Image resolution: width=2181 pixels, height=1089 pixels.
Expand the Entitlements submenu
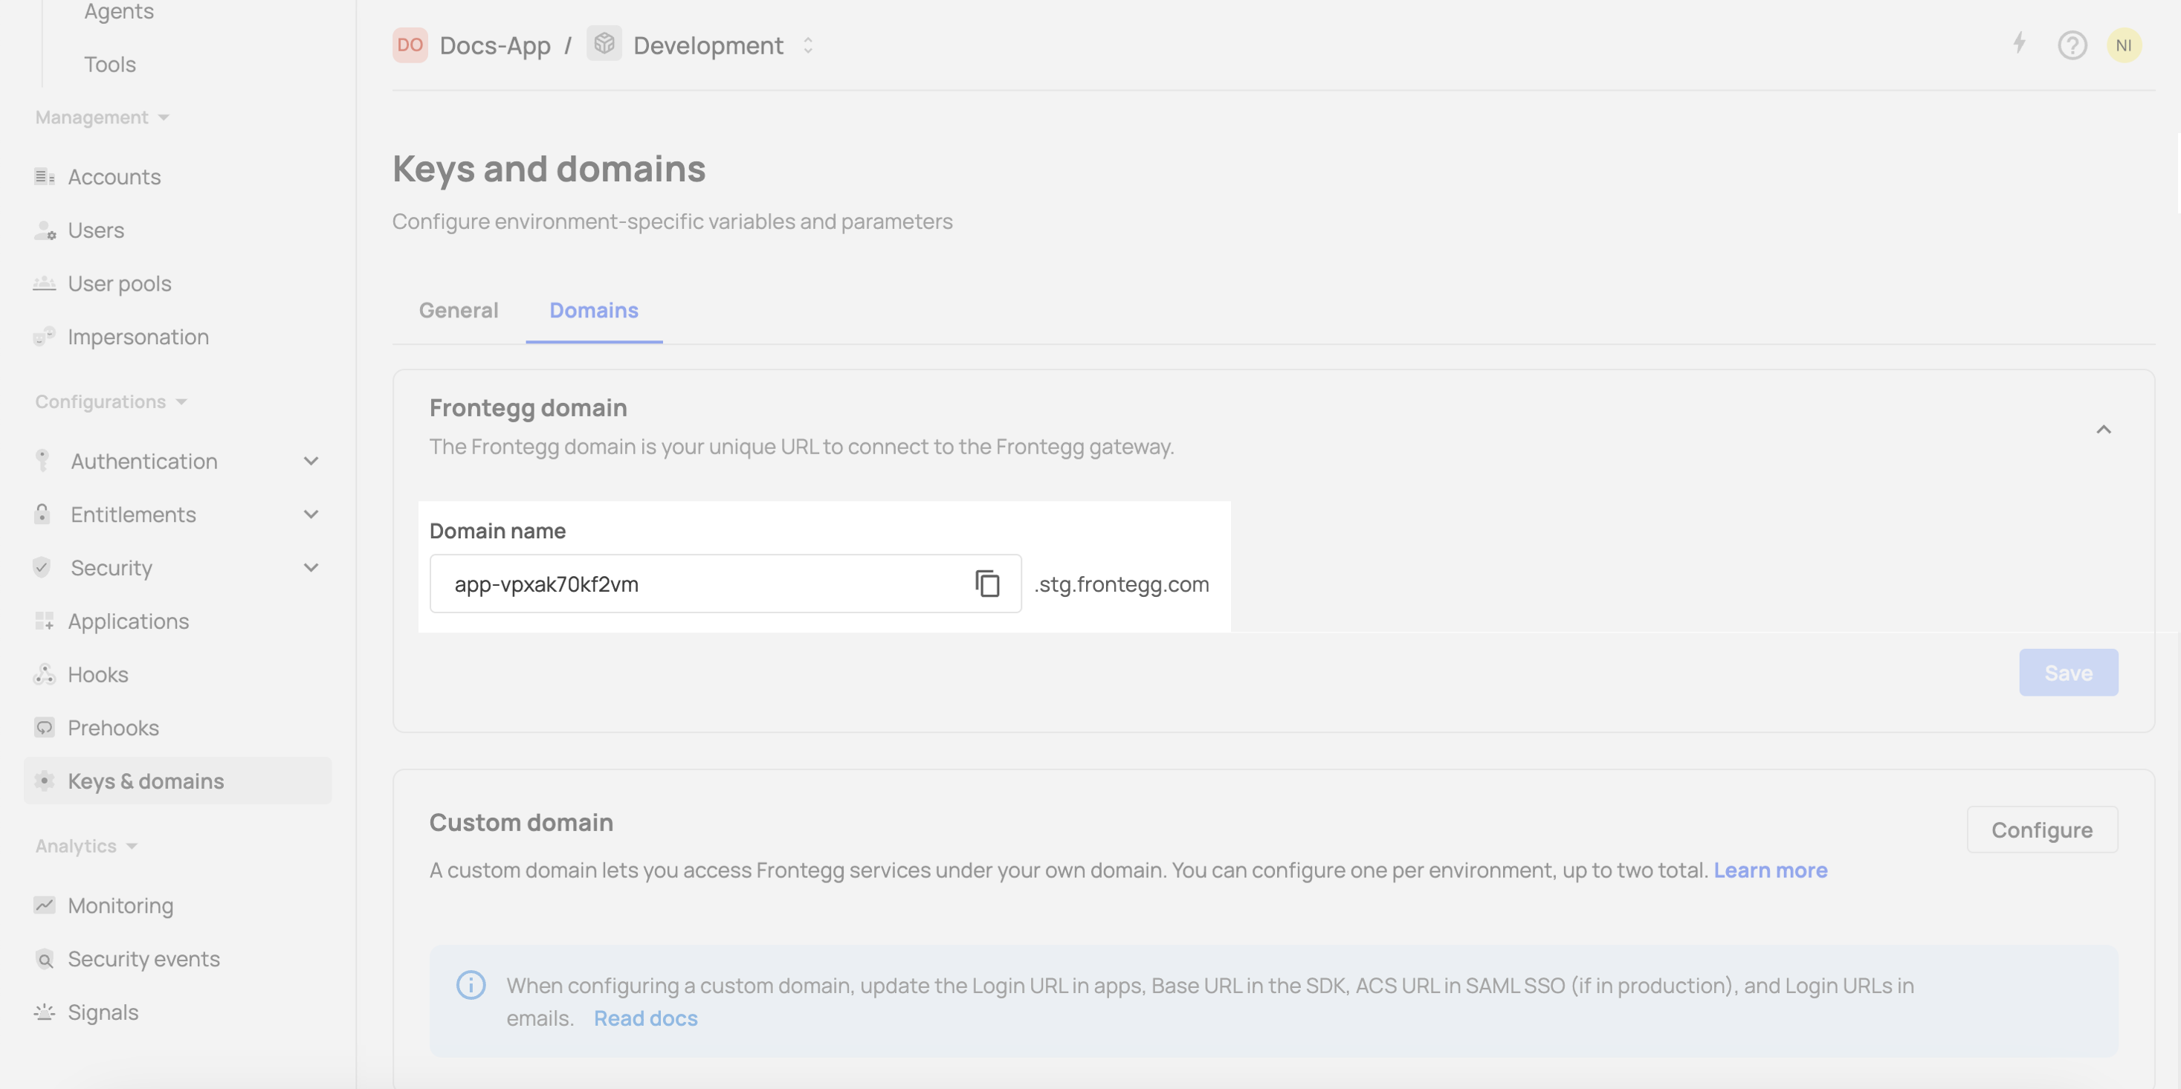tap(311, 514)
